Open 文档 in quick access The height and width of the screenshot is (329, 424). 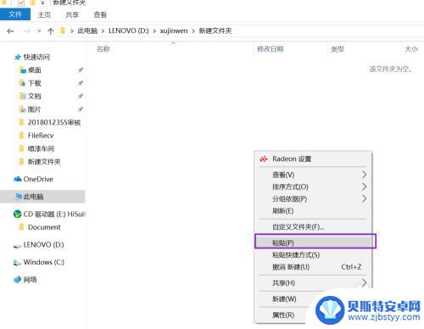(34, 96)
